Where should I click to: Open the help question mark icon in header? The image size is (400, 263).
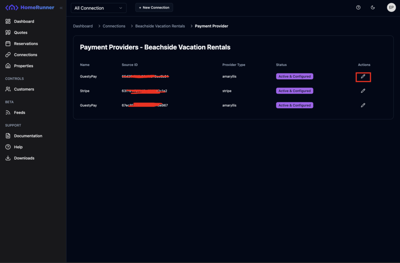pos(358,7)
